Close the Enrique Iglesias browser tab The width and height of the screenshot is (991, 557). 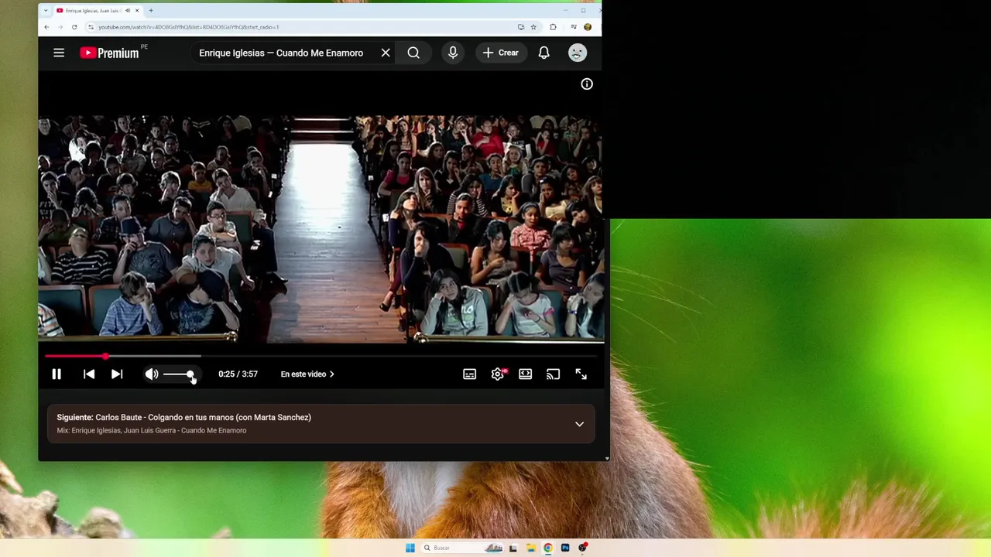[138, 11]
